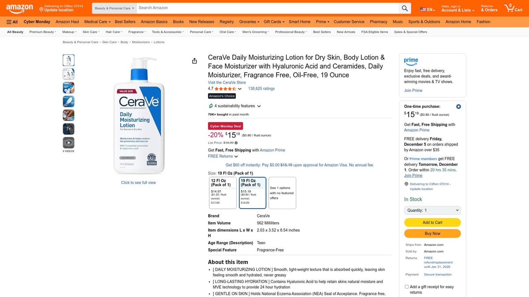Click the Add to Cart button
This screenshot has height=297, width=529.
click(x=432, y=223)
